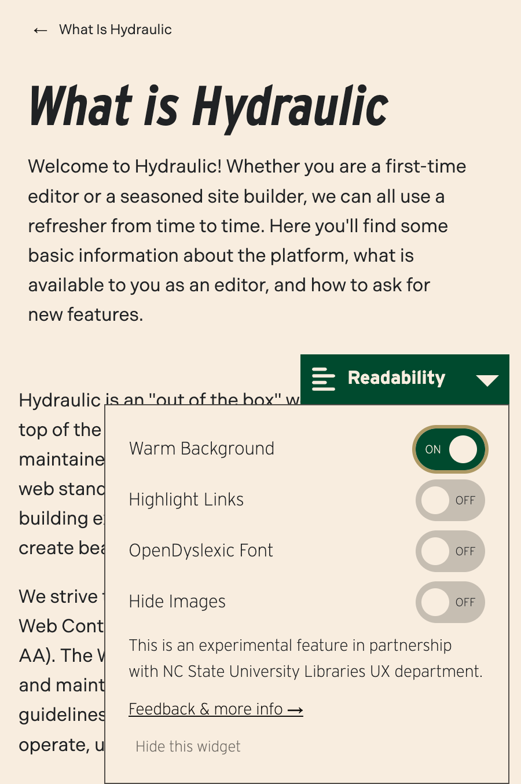Click the back arrow icon at top

[40, 30]
